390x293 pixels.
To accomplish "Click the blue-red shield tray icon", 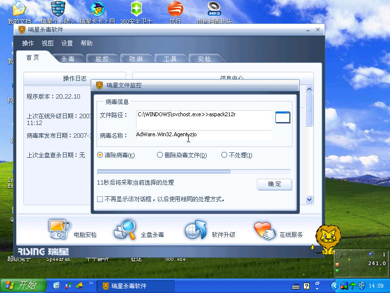I will pos(344,286).
